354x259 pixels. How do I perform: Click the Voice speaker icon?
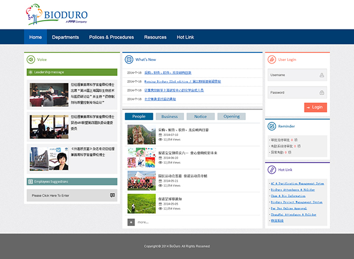point(30,59)
